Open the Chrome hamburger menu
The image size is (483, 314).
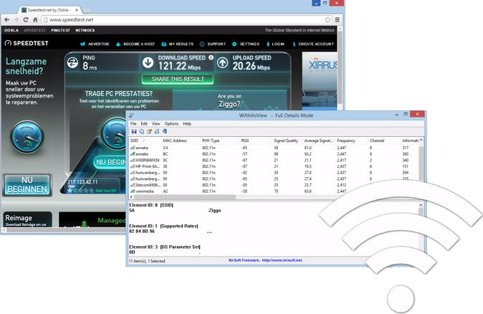coord(338,20)
